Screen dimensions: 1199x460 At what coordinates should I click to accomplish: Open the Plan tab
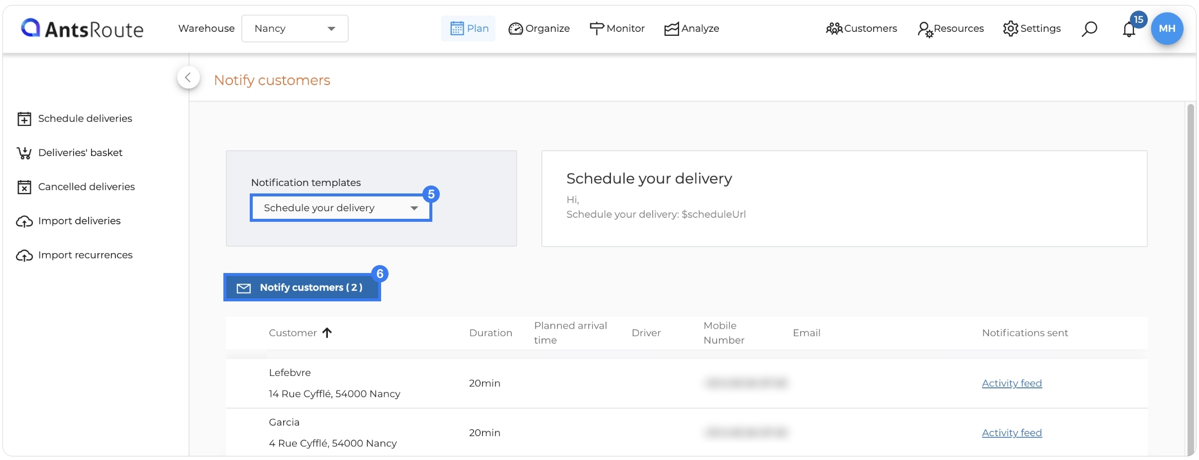pos(469,28)
